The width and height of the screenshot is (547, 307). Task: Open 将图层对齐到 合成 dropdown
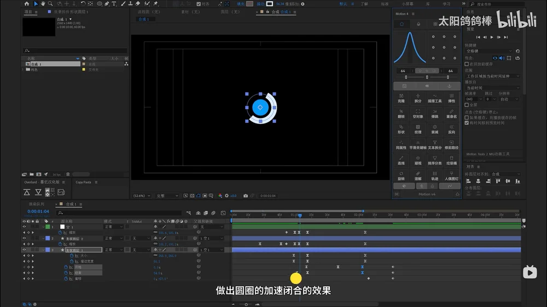[506, 174]
